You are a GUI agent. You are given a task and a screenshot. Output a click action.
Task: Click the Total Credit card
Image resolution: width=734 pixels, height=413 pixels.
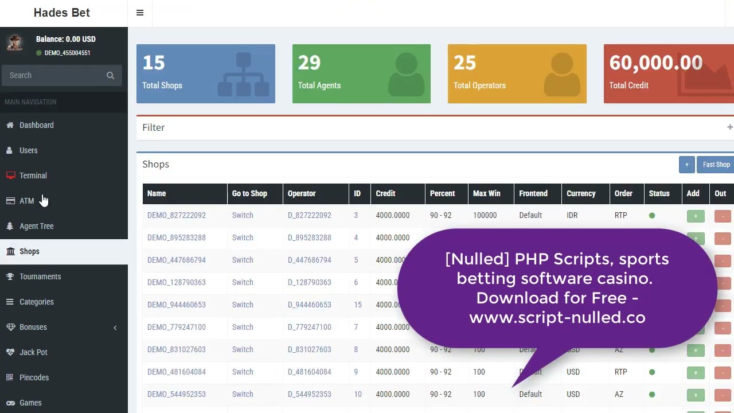coord(669,73)
